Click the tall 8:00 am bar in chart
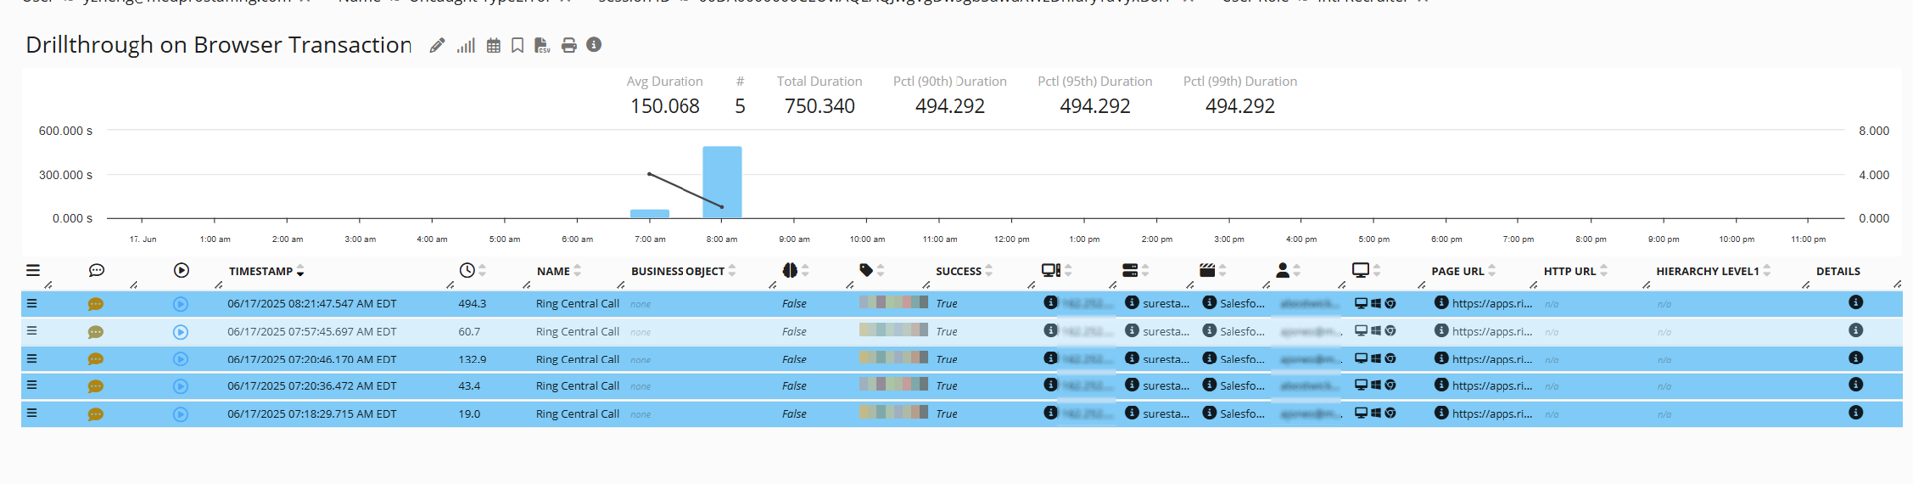Image resolution: width=1913 pixels, height=484 pixels. pyautogui.click(x=722, y=182)
